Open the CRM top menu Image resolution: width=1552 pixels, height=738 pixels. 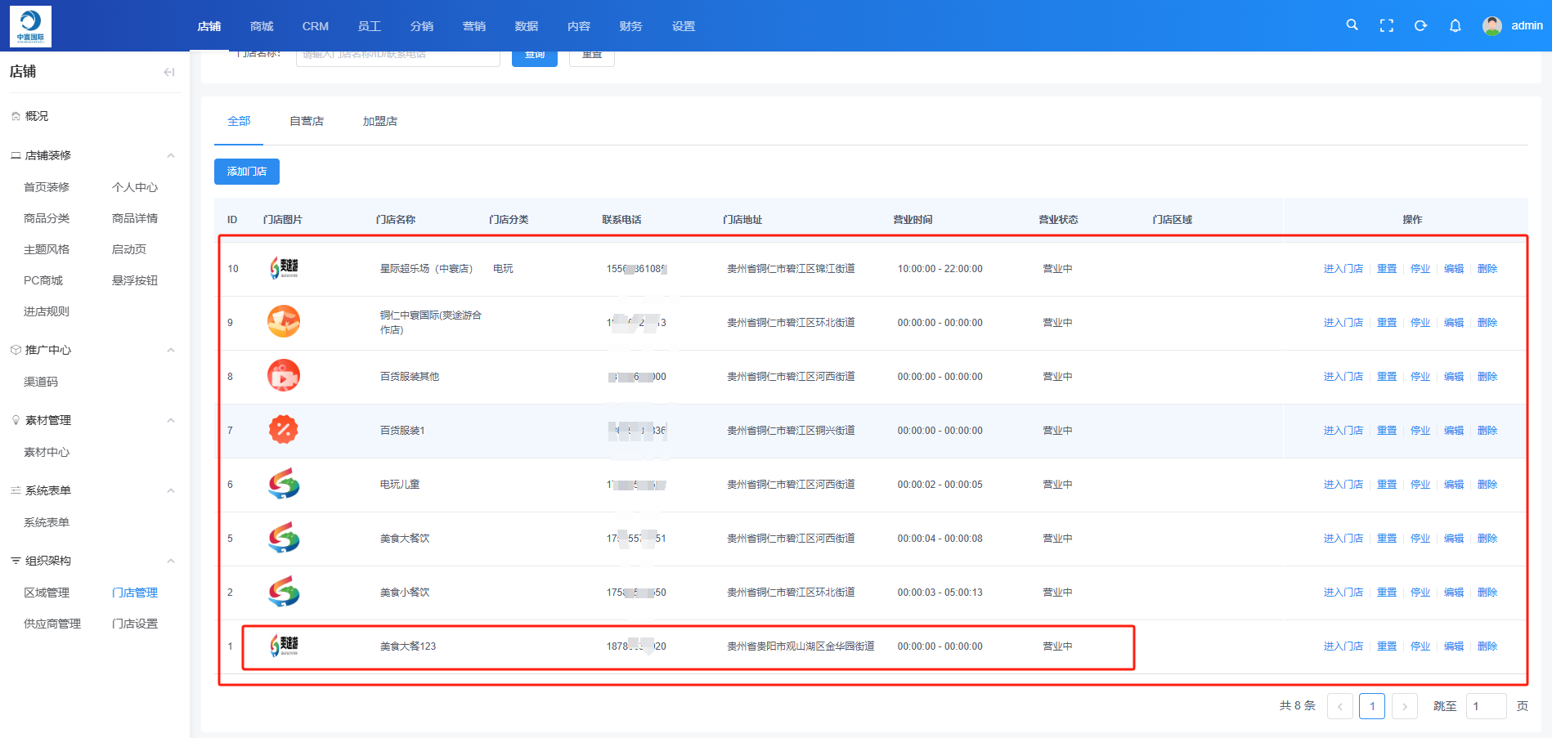[x=316, y=26]
